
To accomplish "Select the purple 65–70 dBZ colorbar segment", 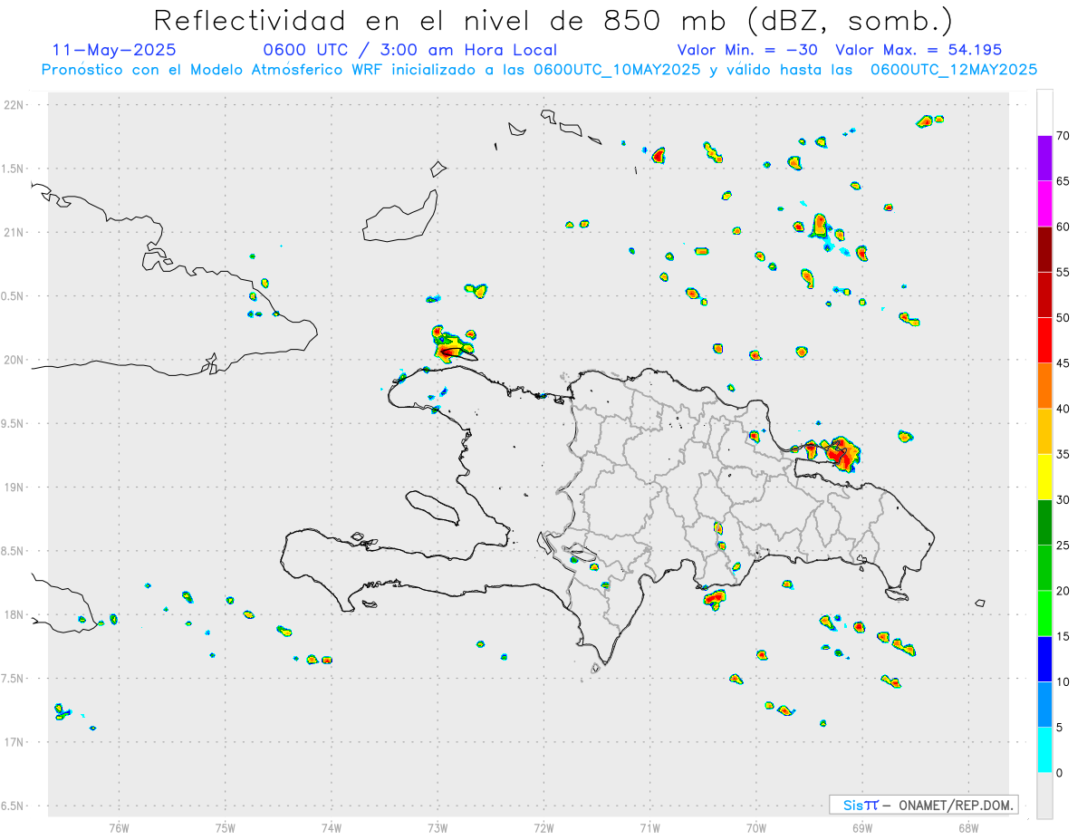I will pos(1044,159).
